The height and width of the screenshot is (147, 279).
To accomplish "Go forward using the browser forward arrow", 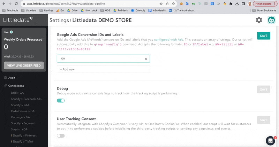I will pyautogui.click(x=10, y=3).
